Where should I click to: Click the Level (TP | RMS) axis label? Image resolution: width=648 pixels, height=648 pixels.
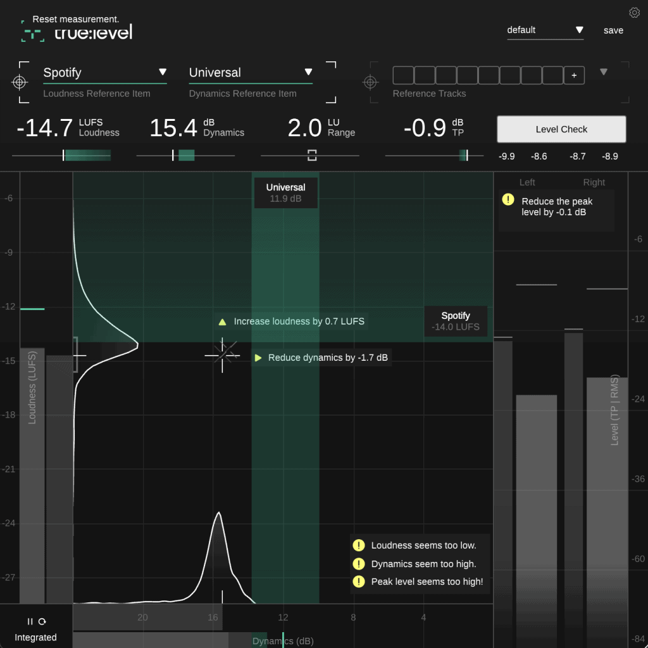click(x=614, y=410)
